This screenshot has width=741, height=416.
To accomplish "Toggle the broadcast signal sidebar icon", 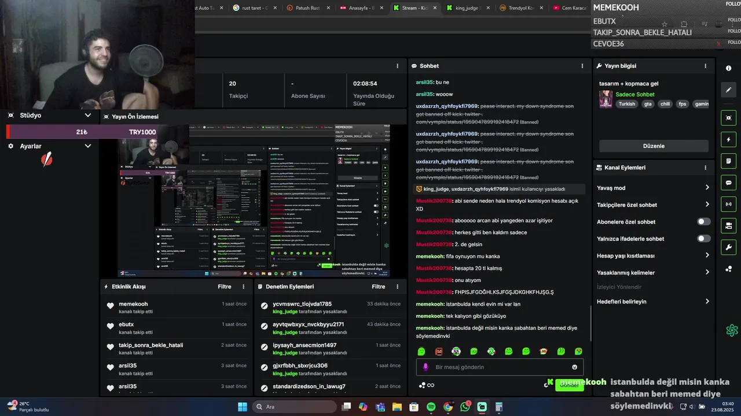I will [x=728, y=204].
